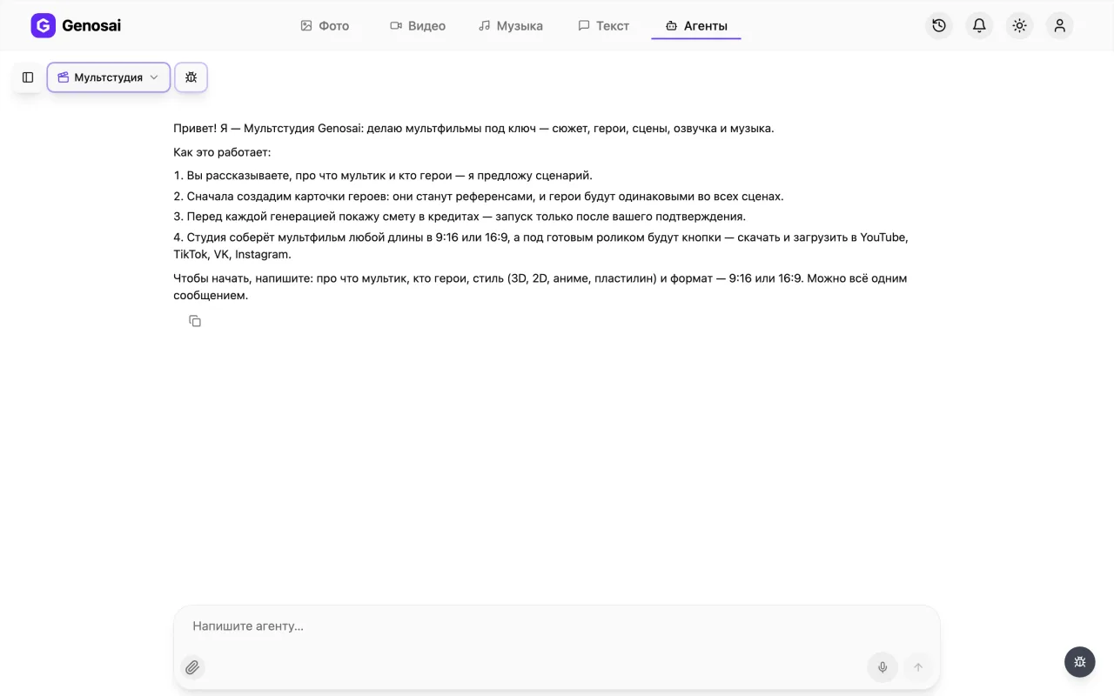Click the chevron in Мультстудия selector
The height and width of the screenshot is (696, 1114).
pos(154,77)
